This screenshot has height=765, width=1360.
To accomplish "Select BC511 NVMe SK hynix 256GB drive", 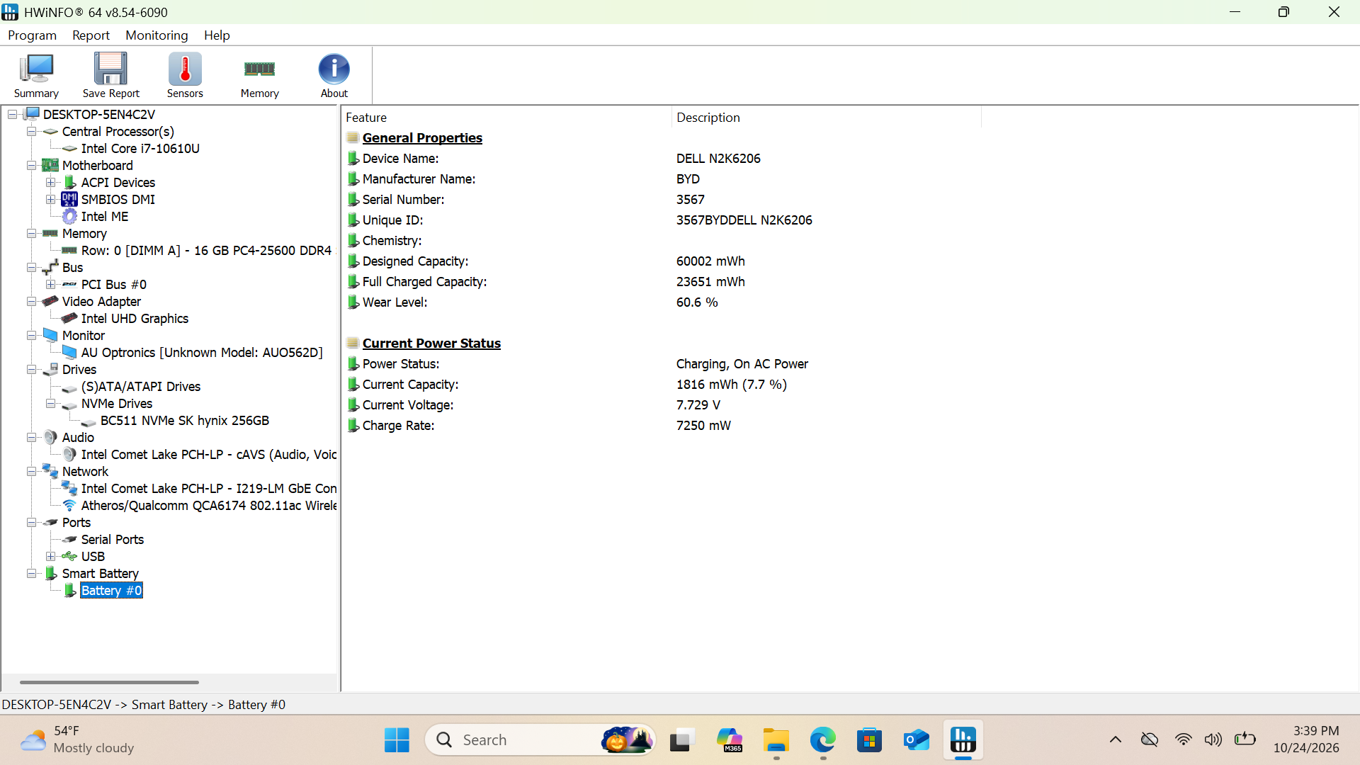I will tap(185, 421).
